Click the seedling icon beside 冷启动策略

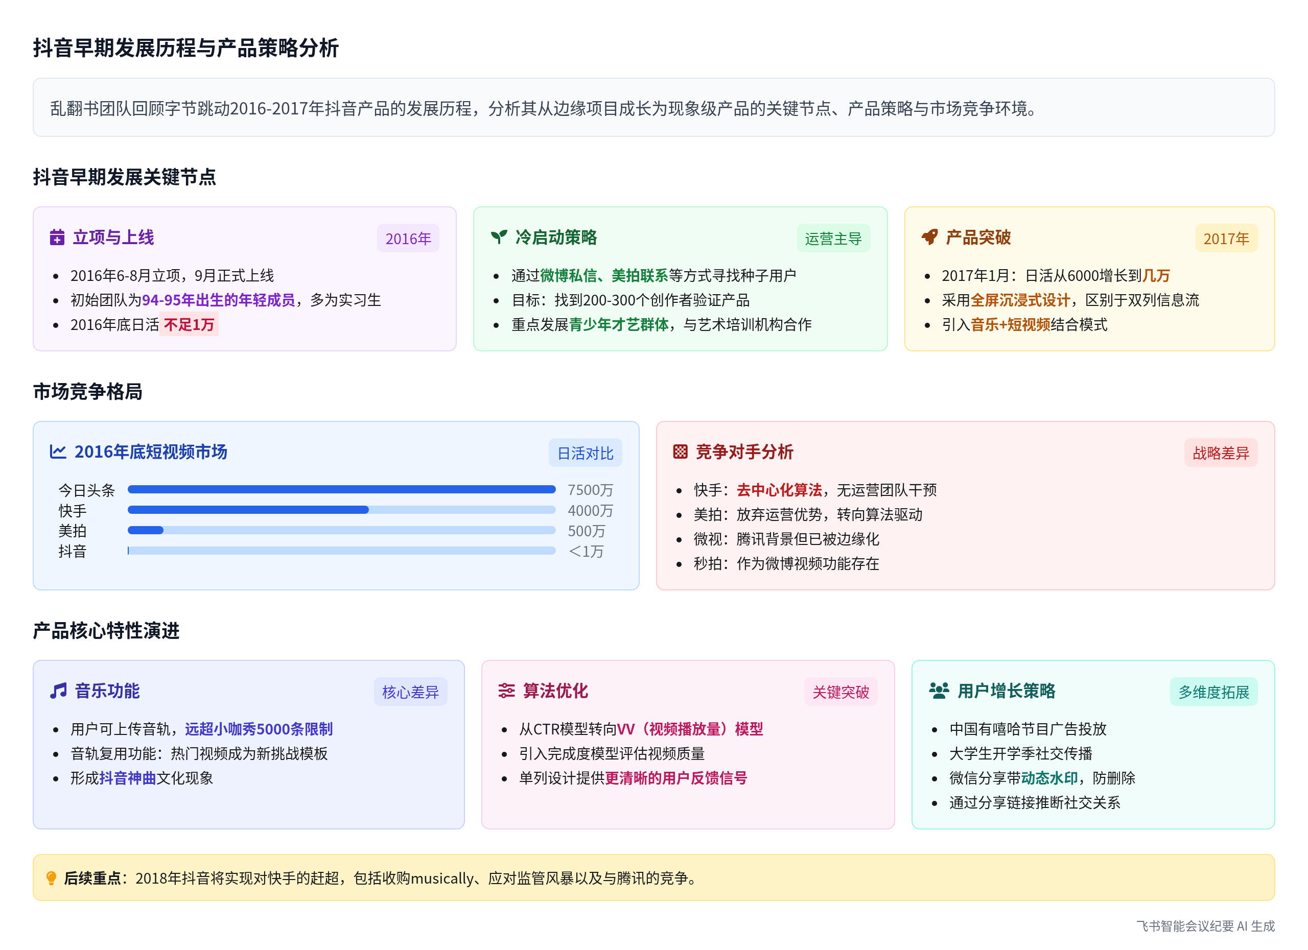[x=499, y=237]
